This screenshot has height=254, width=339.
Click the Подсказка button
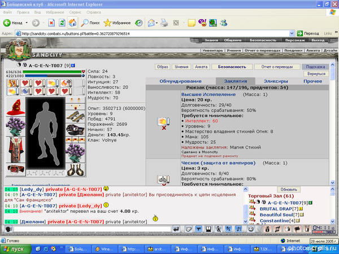click(x=315, y=67)
